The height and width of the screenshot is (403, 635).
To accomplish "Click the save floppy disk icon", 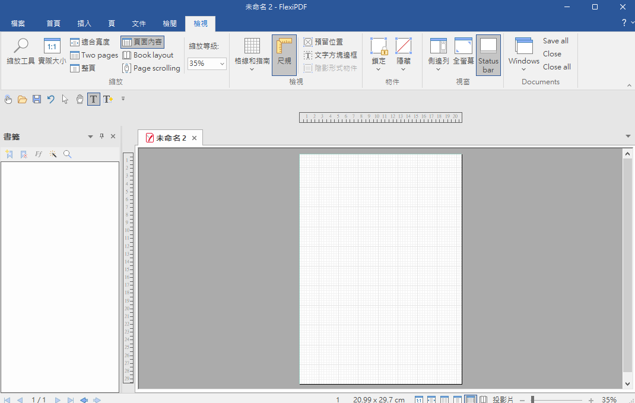I will click(37, 99).
